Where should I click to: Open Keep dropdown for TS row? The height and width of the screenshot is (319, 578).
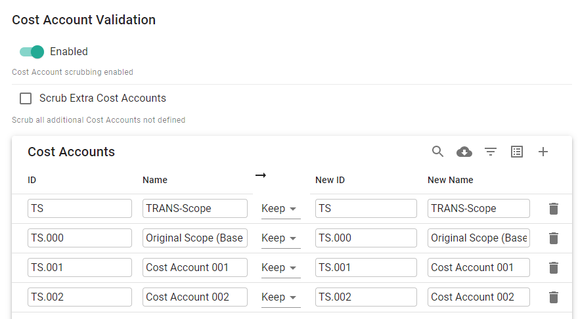pos(281,209)
